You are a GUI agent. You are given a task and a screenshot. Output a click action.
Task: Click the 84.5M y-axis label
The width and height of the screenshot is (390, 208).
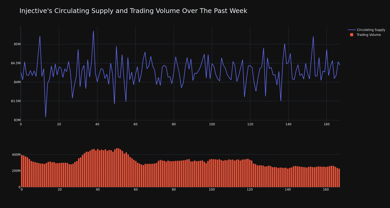click(x=16, y=63)
